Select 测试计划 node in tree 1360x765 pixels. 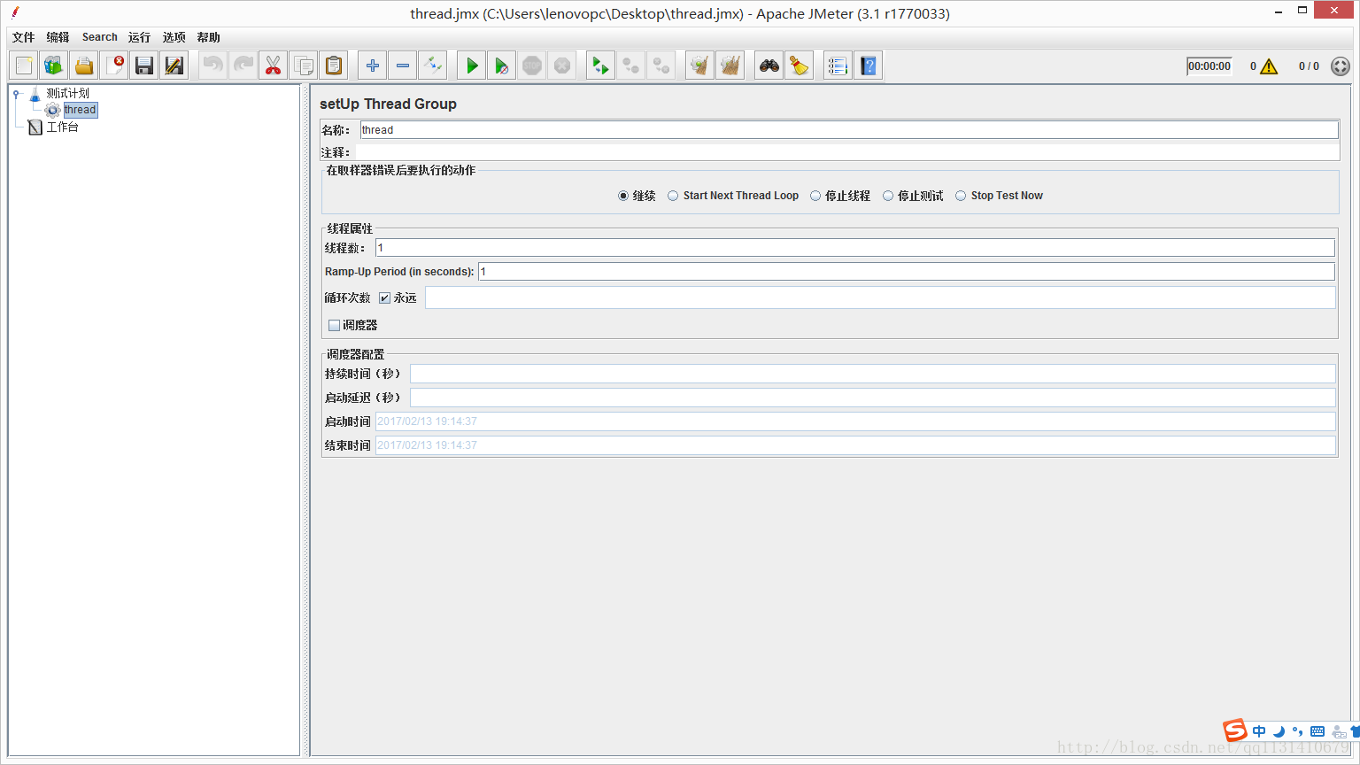tap(67, 93)
